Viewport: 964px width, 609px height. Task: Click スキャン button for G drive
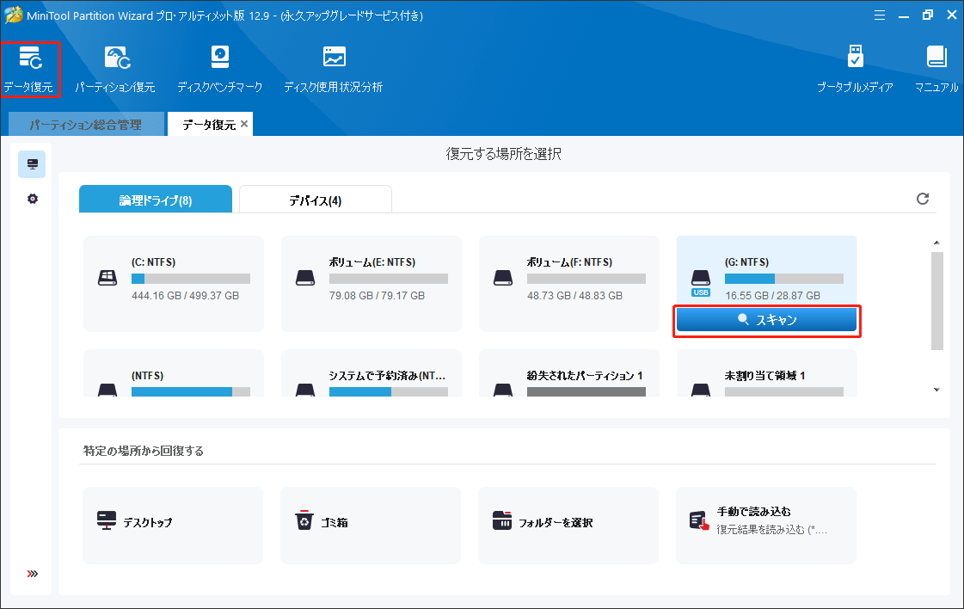pos(767,320)
